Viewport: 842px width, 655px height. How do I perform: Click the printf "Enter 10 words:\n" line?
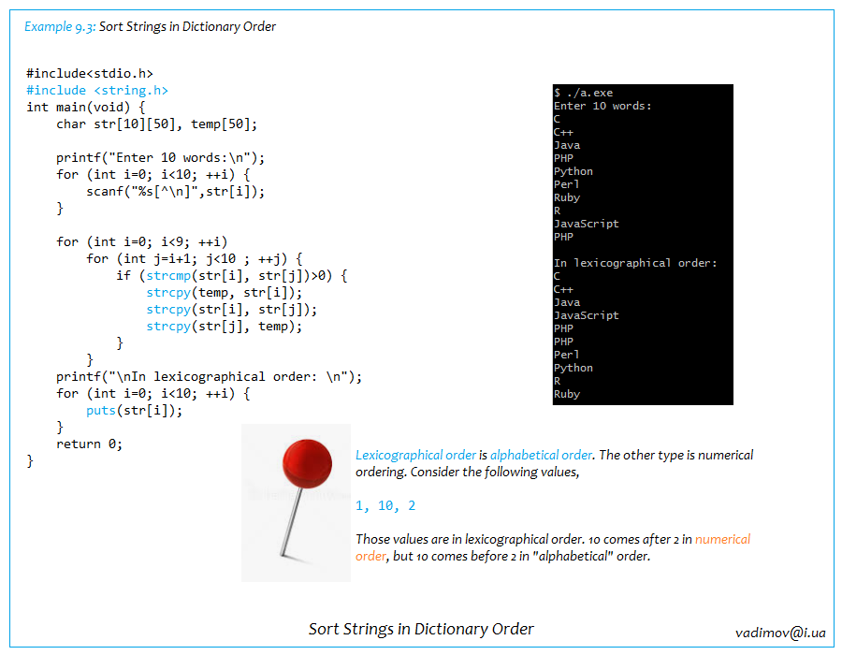tap(161, 158)
